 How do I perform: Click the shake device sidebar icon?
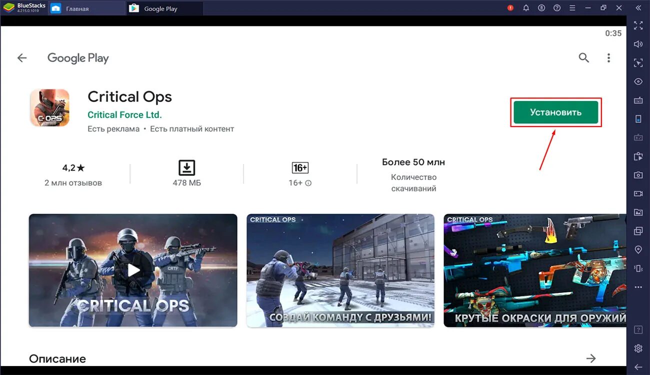point(638,268)
